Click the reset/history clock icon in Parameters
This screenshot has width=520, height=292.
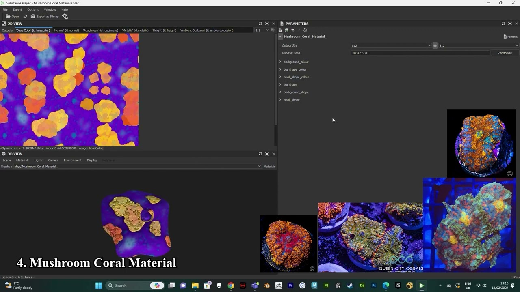(x=305, y=30)
